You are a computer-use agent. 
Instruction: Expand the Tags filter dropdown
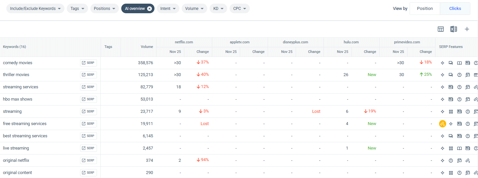(x=77, y=9)
